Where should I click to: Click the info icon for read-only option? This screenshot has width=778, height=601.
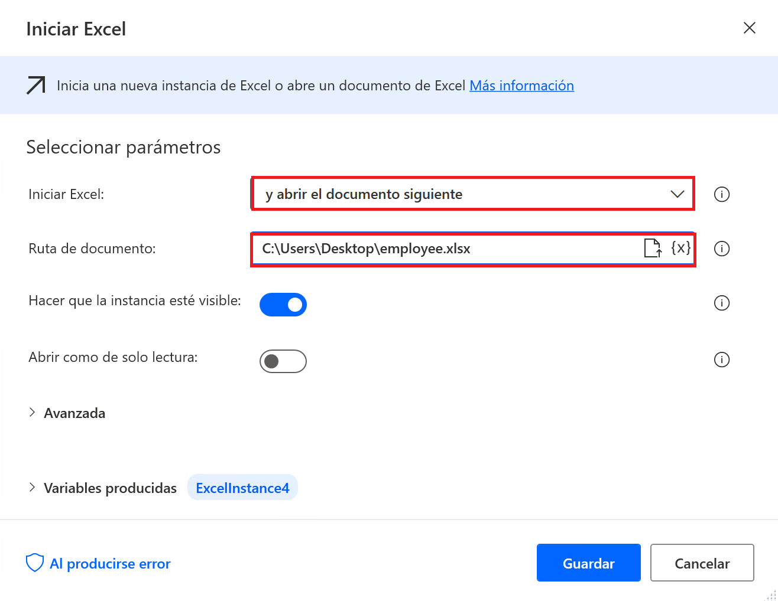point(722,360)
